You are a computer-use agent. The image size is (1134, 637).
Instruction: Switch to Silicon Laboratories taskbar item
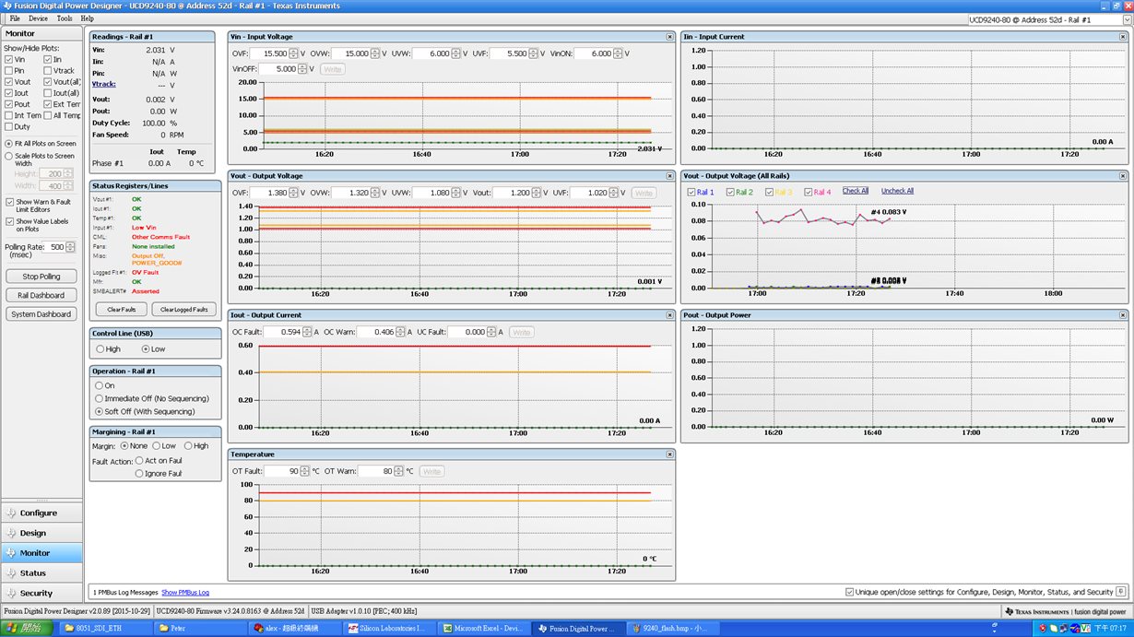pyautogui.click(x=388, y=628)
